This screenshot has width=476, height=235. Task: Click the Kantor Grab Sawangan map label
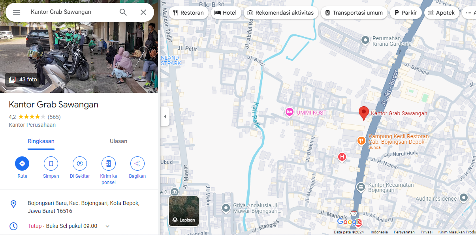(x=399, y=113)
